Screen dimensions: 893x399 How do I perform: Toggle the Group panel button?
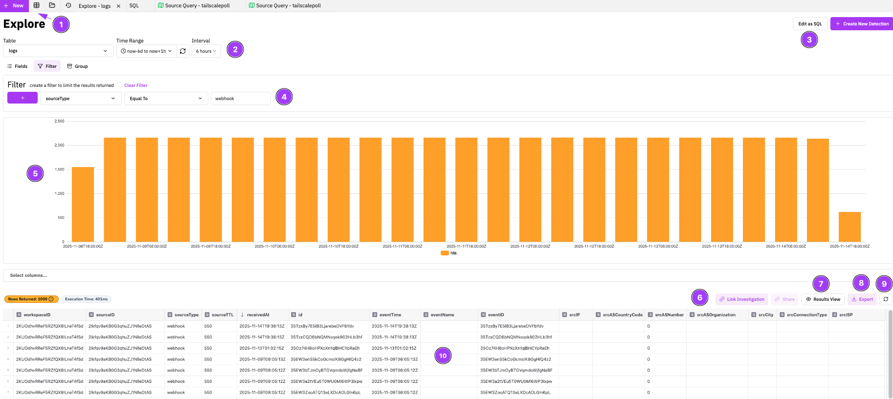click(x=77, y=66)
